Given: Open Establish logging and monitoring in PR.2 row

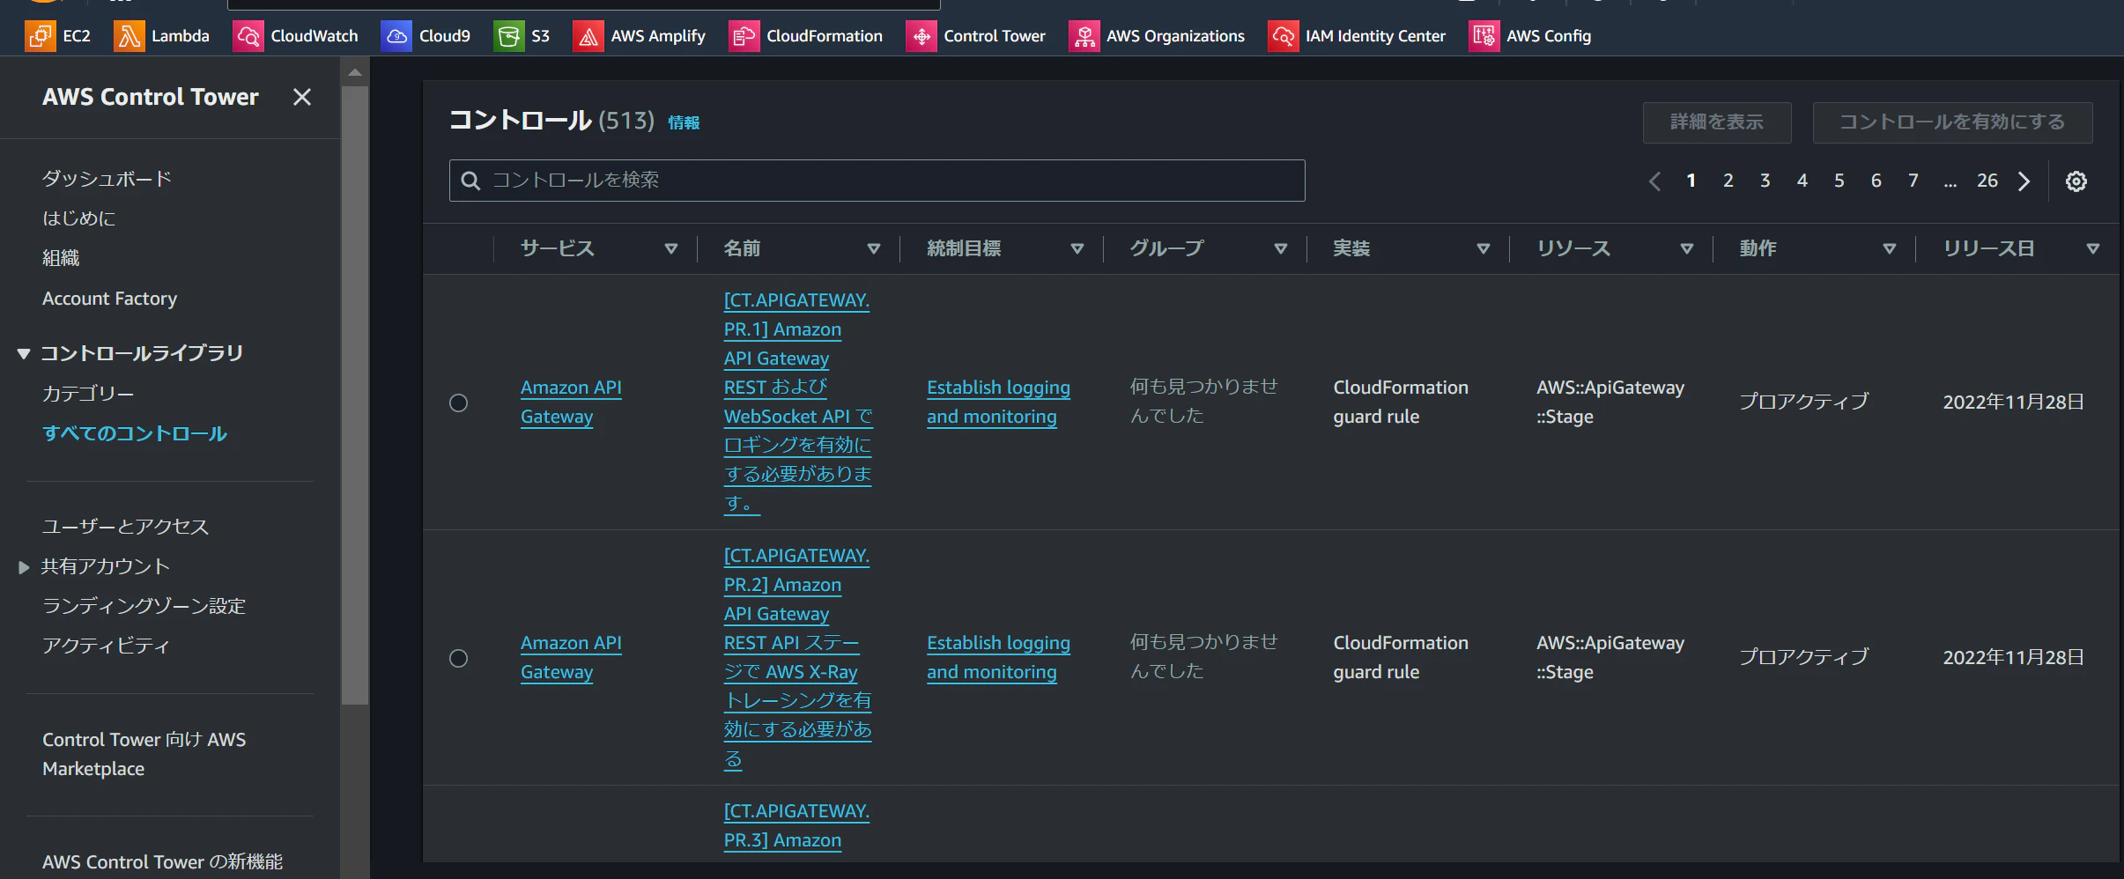Looking at the screenshot, I should pyautogui.click(x=998, y=657).
